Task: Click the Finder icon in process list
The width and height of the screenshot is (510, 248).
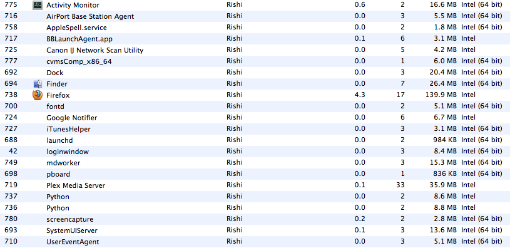Action: pos(38,84)
